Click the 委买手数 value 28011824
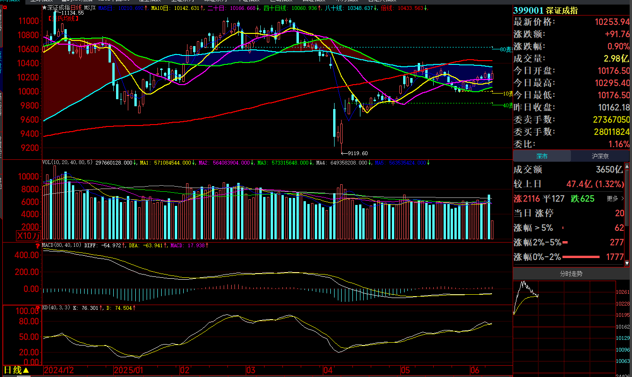 point(611,132)
